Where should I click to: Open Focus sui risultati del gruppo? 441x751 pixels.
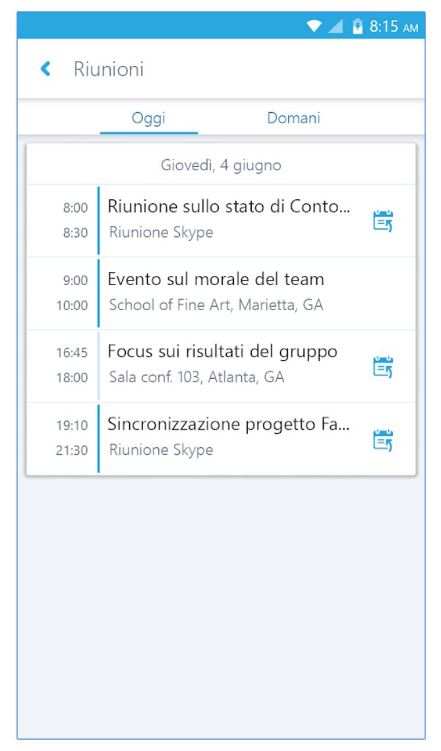(x=223, y=352)
